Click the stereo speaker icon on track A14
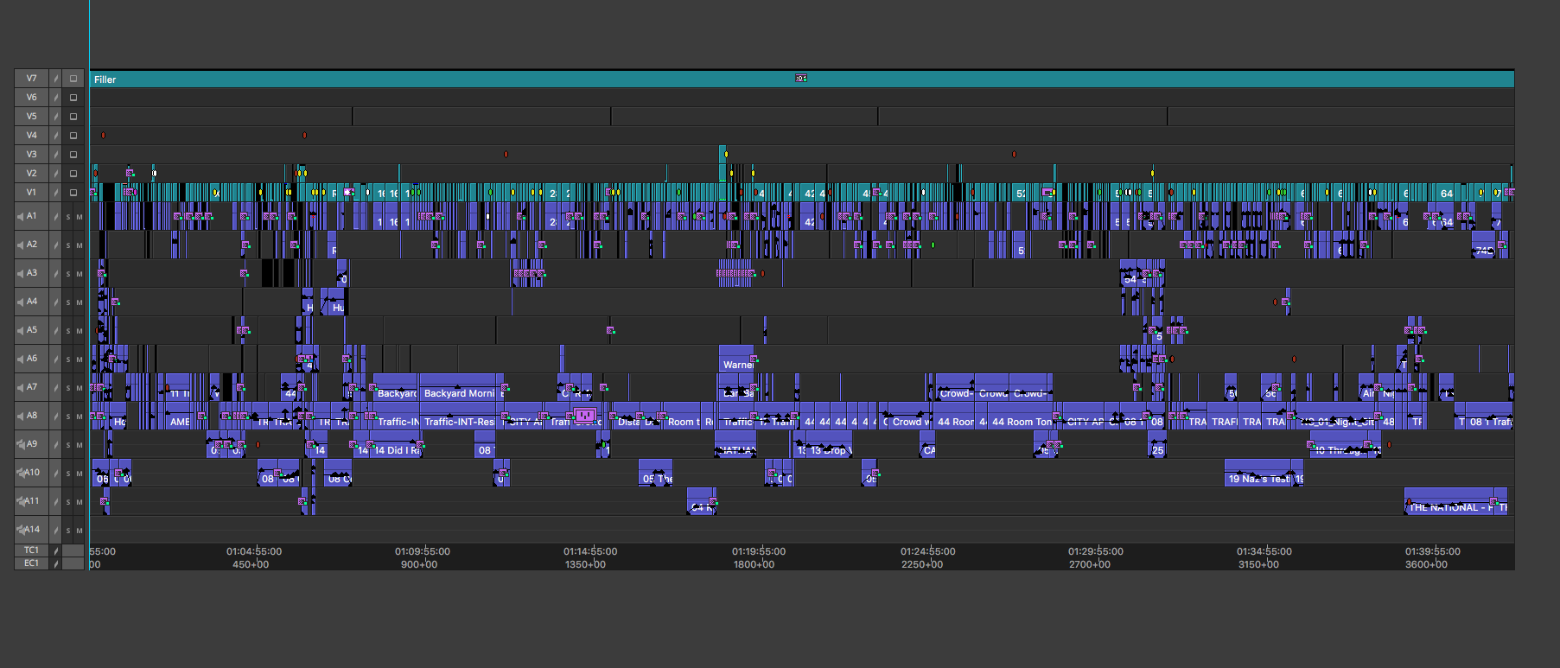Screen dimensions: 1560x668 coord(21,530)
